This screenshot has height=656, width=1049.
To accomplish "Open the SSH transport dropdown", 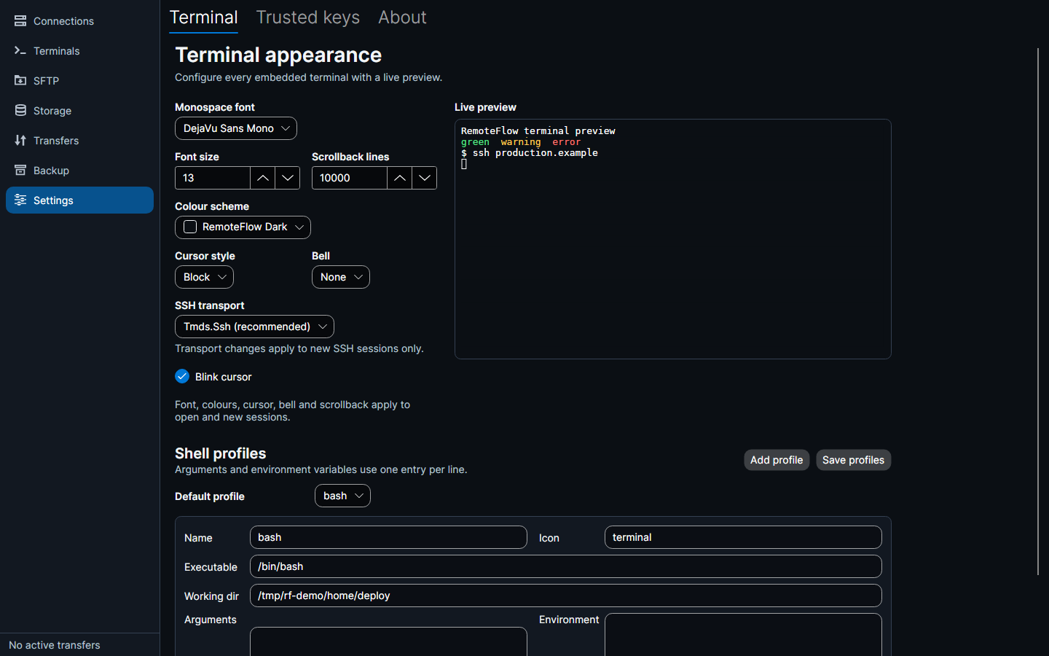I will click(x=254, y=327).
